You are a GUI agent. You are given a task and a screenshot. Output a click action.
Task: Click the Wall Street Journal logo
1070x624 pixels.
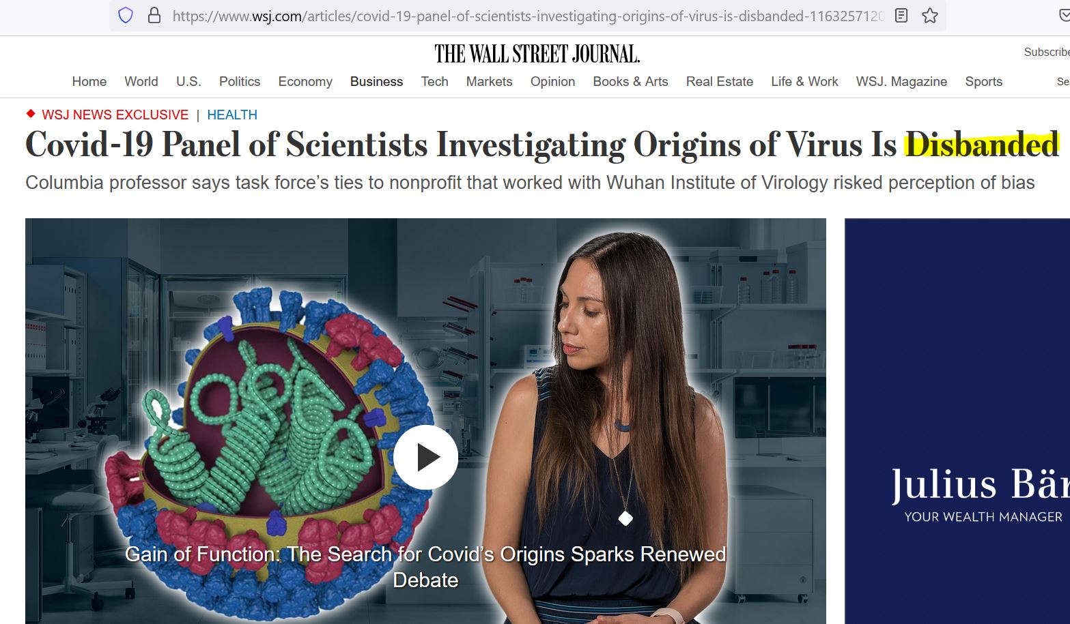(x=537, y=54)
